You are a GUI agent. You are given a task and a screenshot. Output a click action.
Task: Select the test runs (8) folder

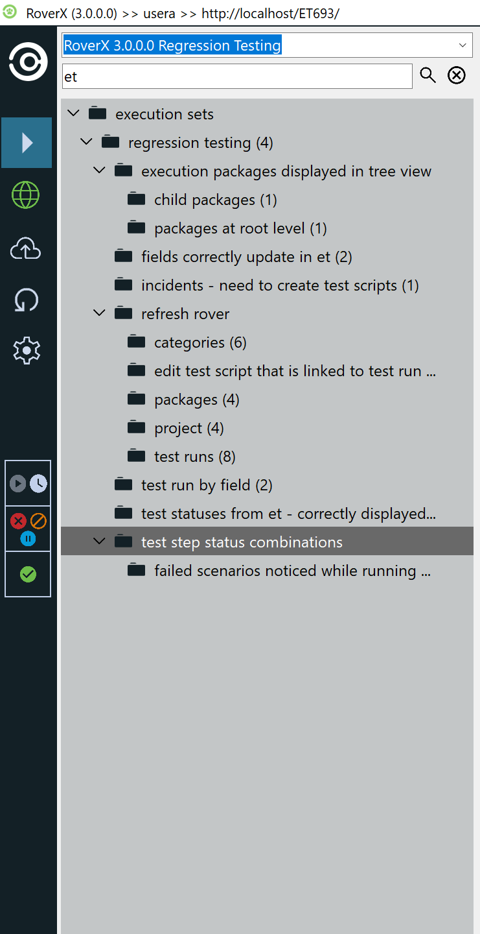pos(194,457)
